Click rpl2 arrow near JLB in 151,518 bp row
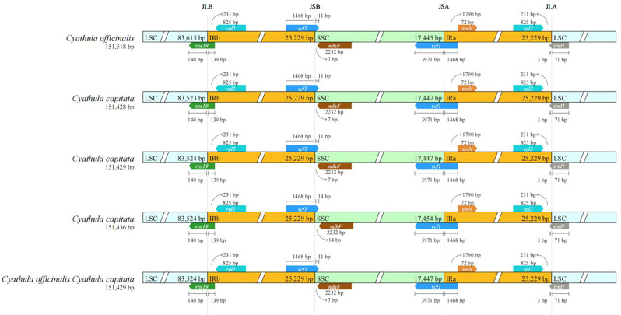Image resolution: width=621 pixels, height=315 pixels. (231, 28)
